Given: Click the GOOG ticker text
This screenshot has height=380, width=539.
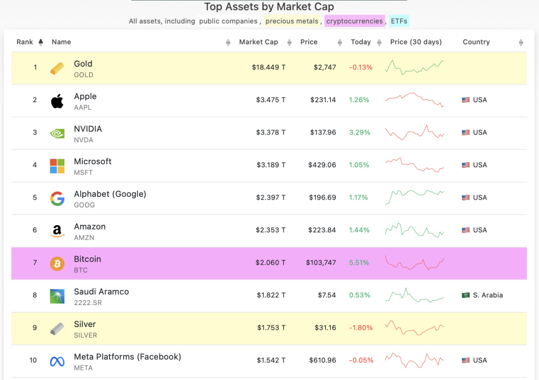Looking at the screenshot, I should [84, 205].
